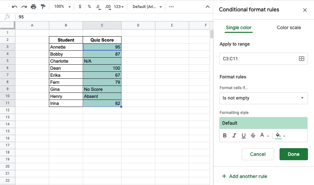Click the cell 'N/A'
This screenshot has width=314, height=185.
[x=102, y=61]
